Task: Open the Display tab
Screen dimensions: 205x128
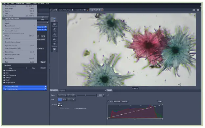Action: (109, 90)
